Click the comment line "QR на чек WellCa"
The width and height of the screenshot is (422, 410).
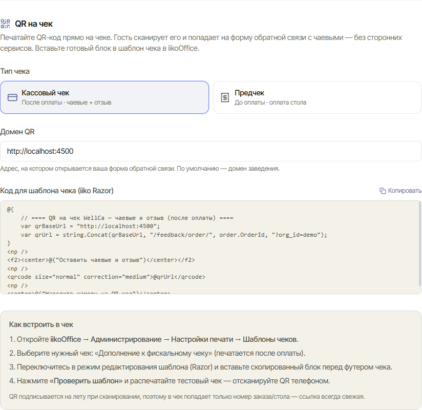pyautogui.click(x=127, y=218)
